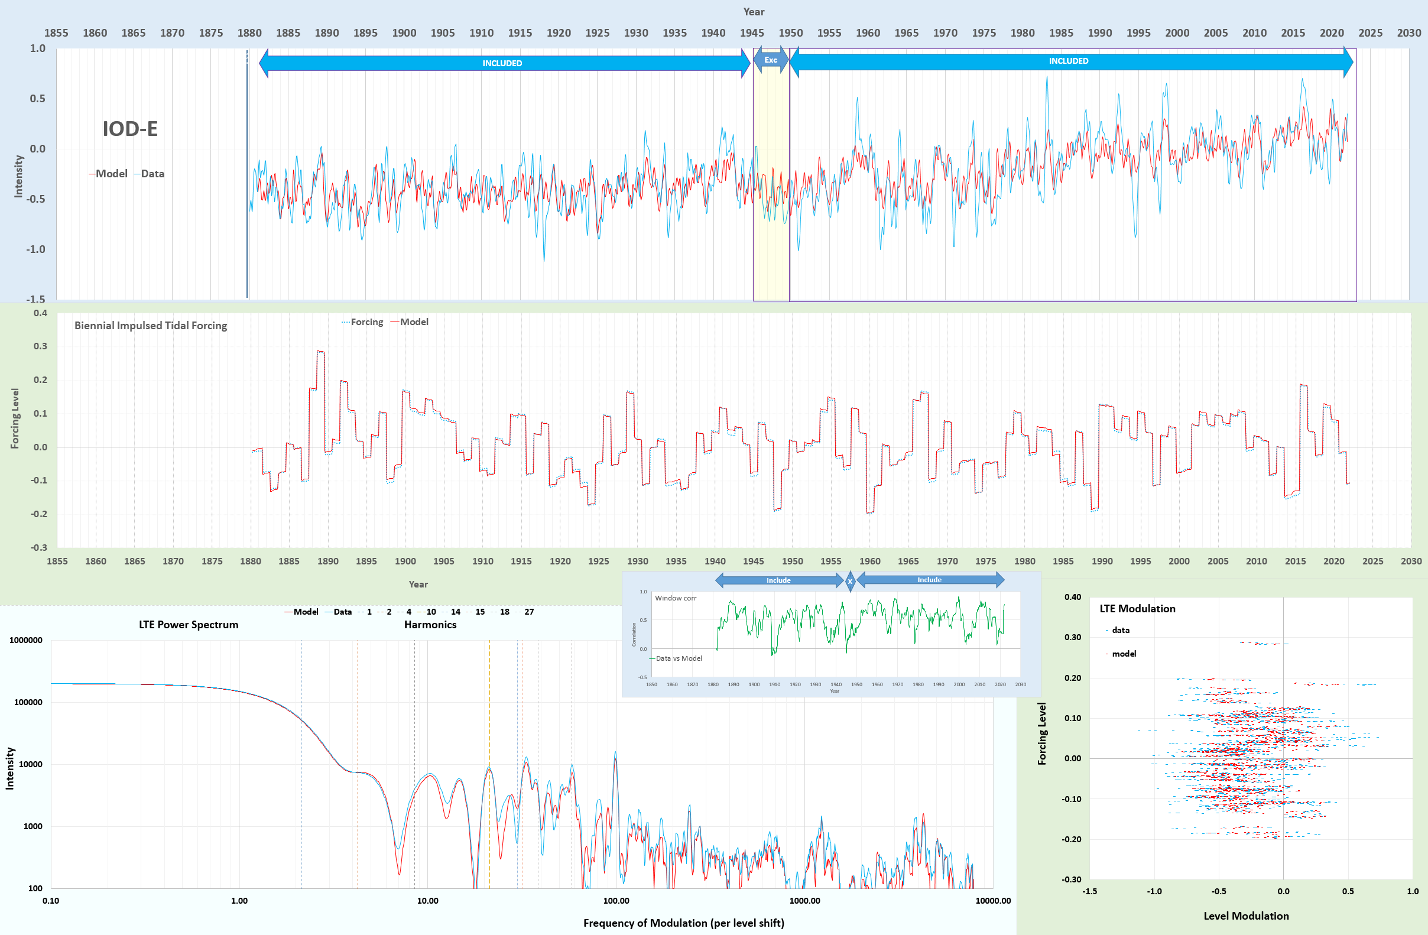Select the LTE Modulation scatter title
The height and width of the screenshot is (935, 1428).
[x=1137, y=608]
